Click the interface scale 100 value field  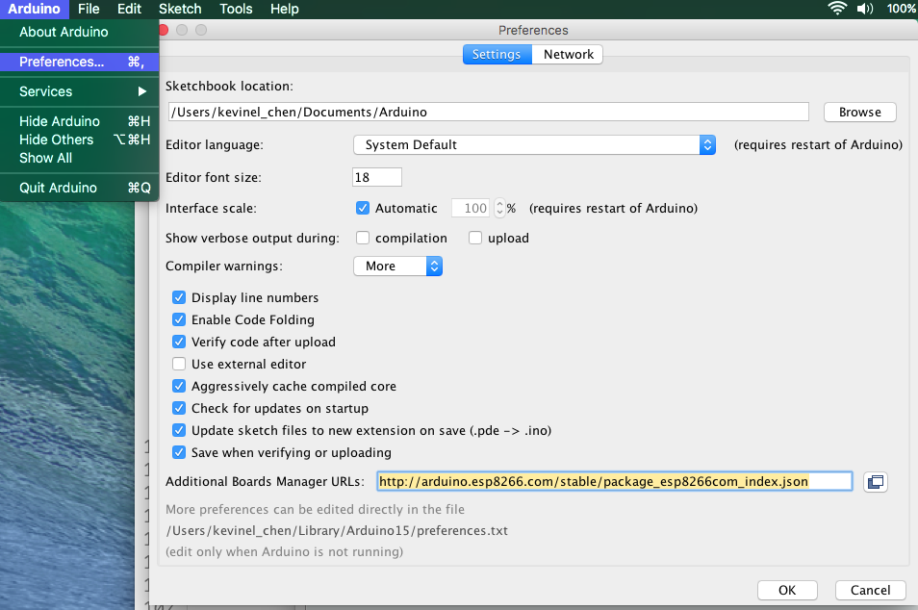[472, 208]
